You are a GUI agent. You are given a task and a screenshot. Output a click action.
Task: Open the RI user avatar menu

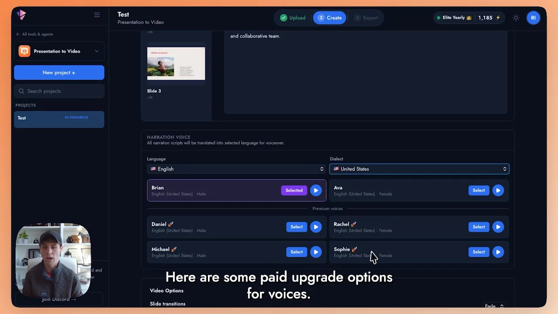533,18
